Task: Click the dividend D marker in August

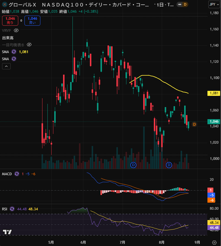Action: [x=169, y=165]
